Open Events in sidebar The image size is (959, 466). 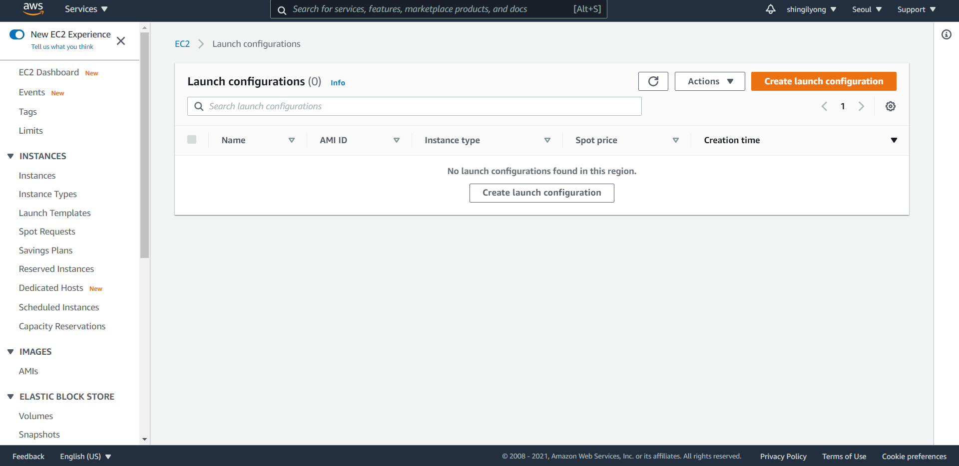coord(32,92)
